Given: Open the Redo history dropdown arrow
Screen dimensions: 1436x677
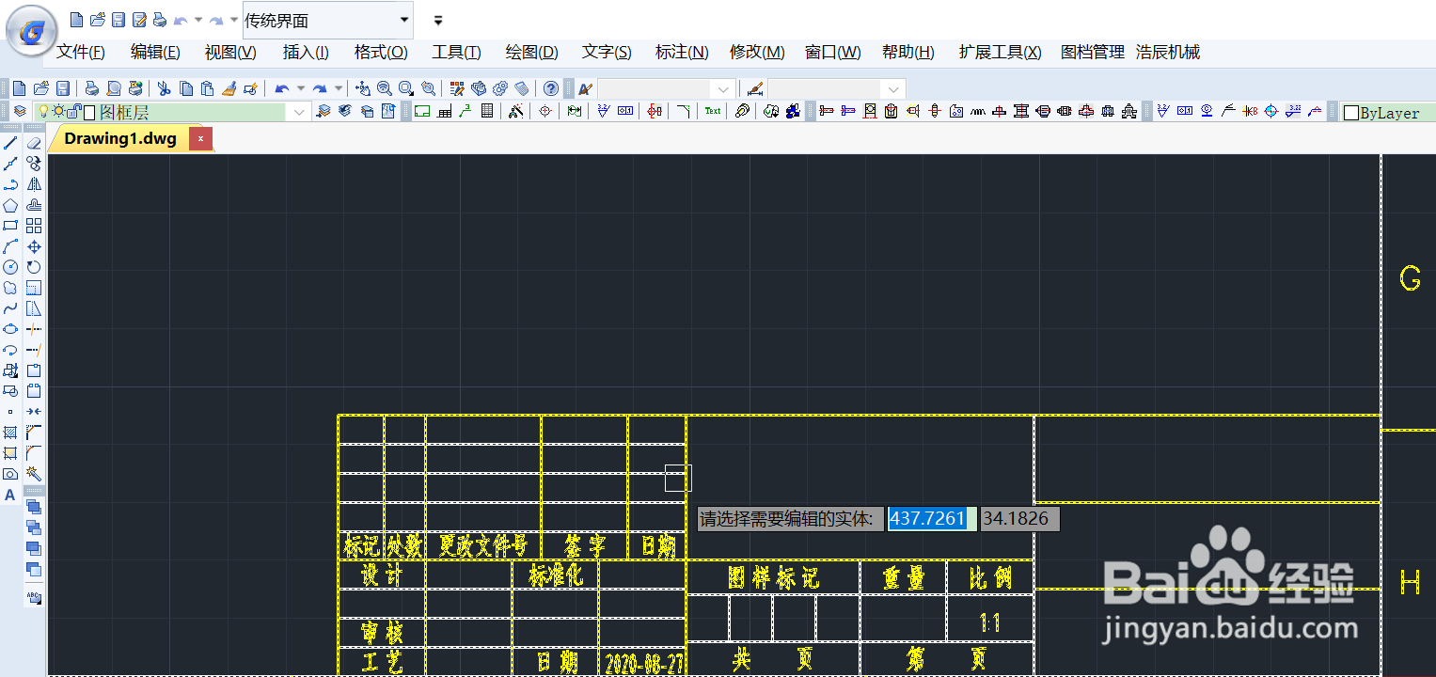Looking at the screenshot, I should pos(339,87).
